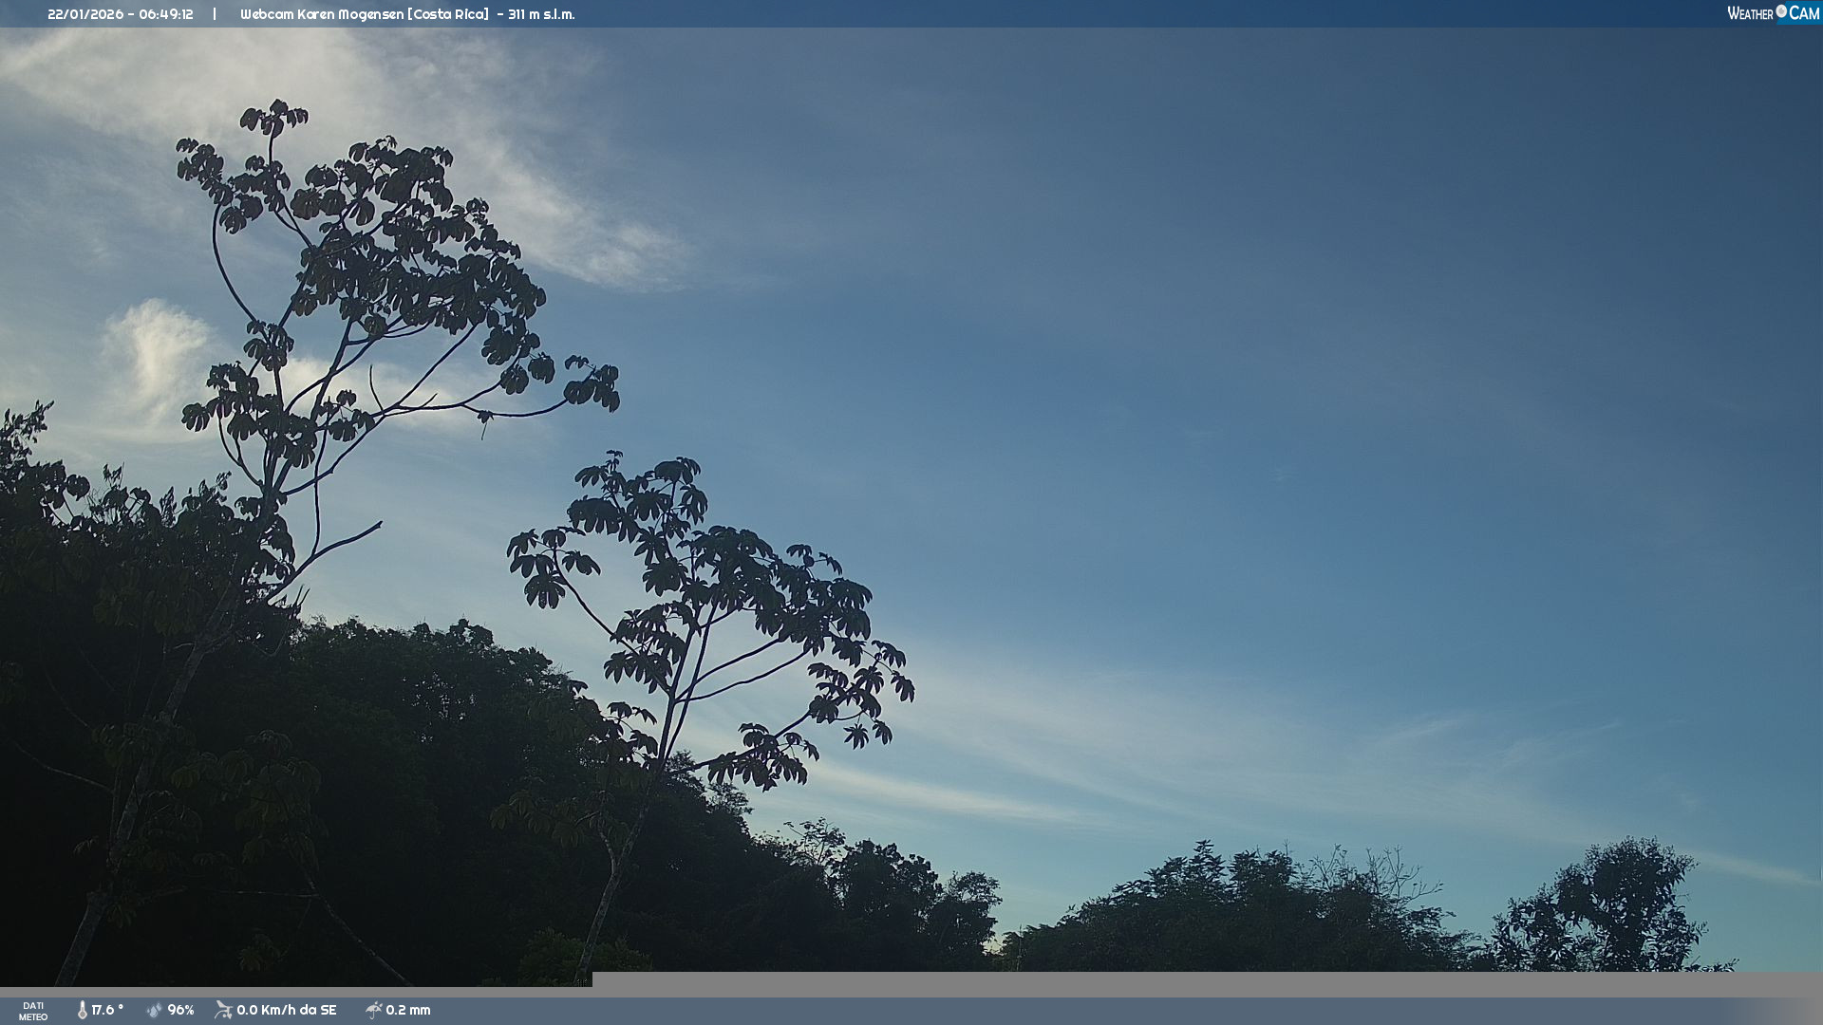Click the CAM word in top-right logo

coord(1804,13)
